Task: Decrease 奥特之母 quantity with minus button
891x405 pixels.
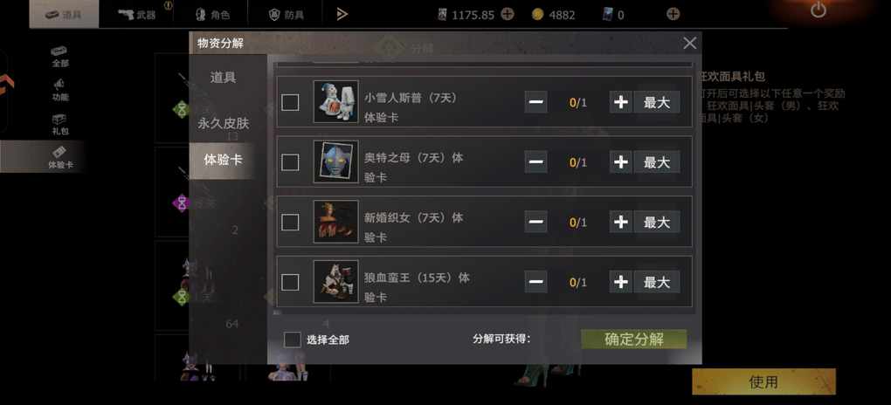Action: click(x=535, y=162)
